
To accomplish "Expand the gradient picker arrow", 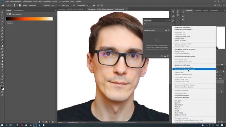I will click(53, 19).
